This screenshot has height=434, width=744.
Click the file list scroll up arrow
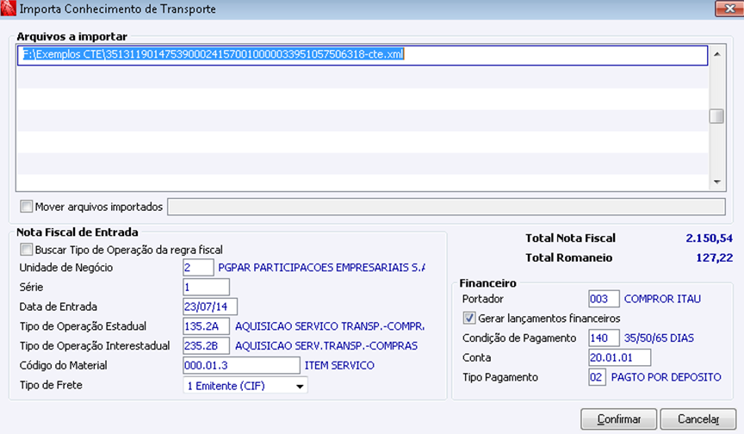pyautogui.click(x=717, y=54)
